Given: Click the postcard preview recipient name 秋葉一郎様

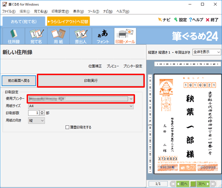Looking at the screenshot, I should pyautogui.click(x=190, y=126).
